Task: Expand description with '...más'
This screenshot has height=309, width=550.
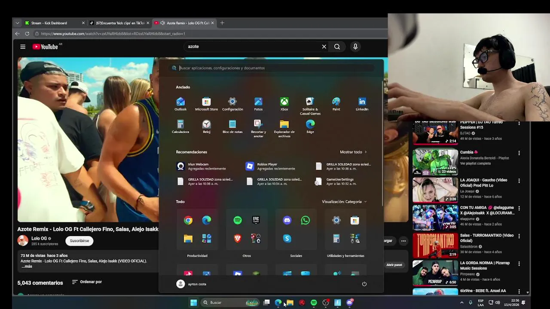Action: point(27,267)
